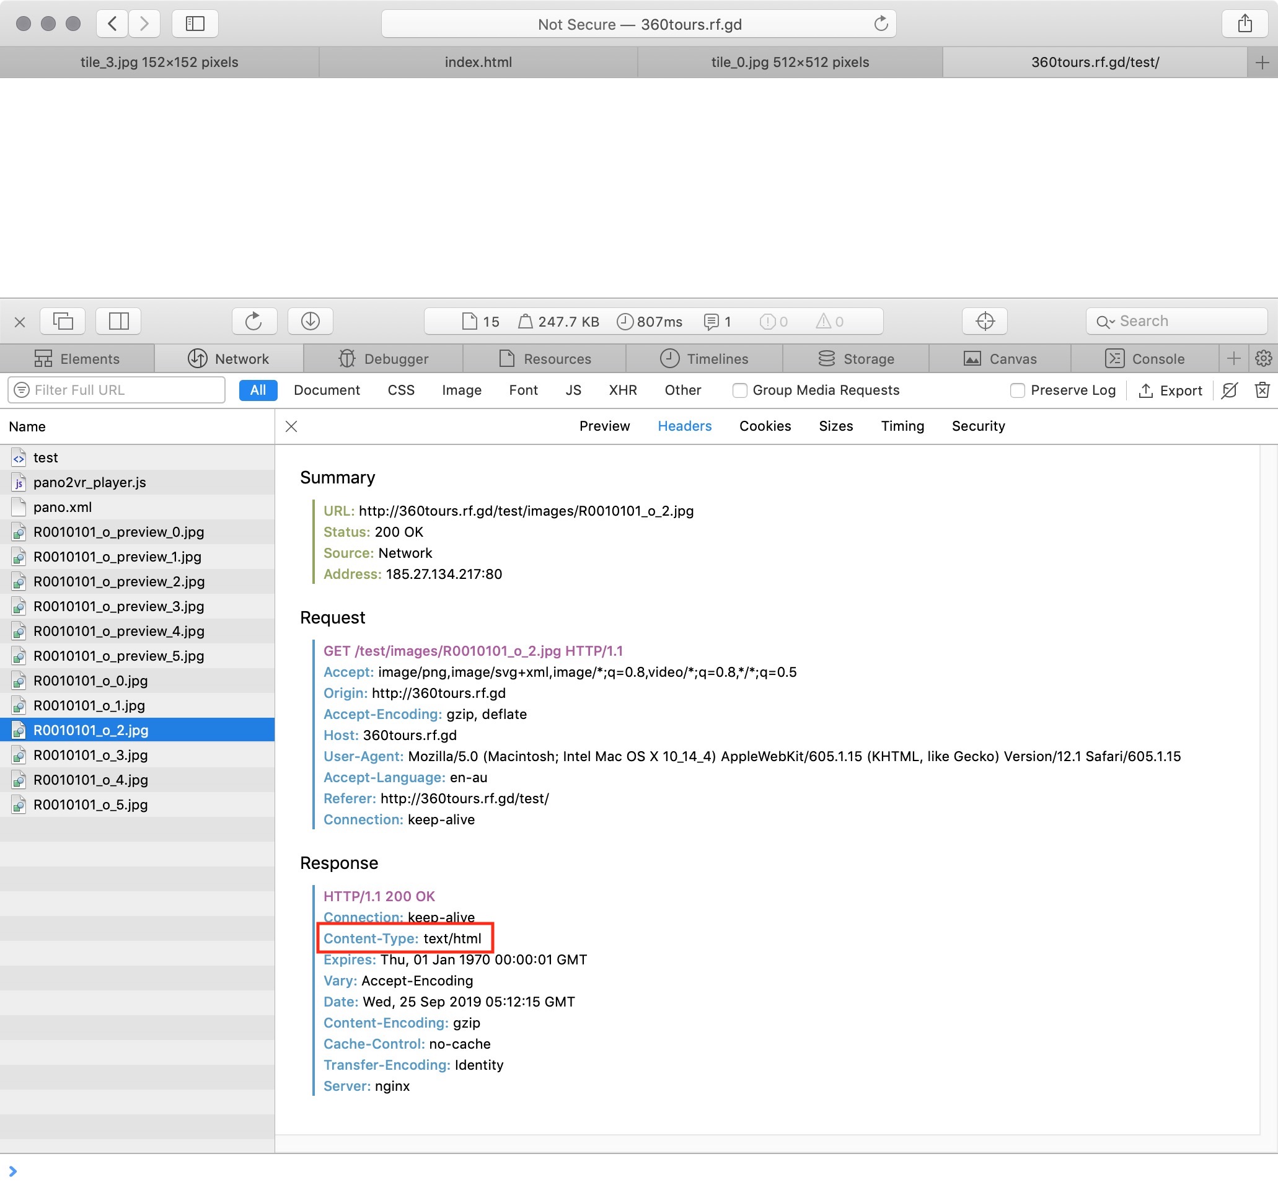Switch to the Network tab
Image resolution: width=1278 pixels, height=1190 pixels.
coord(229,359)
